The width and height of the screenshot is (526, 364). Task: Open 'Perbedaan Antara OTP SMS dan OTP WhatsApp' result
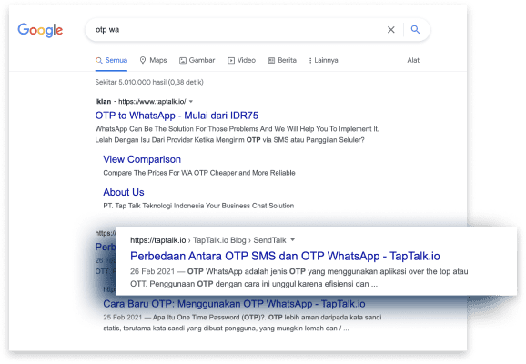pyautogui.click(x=285, y=256)
